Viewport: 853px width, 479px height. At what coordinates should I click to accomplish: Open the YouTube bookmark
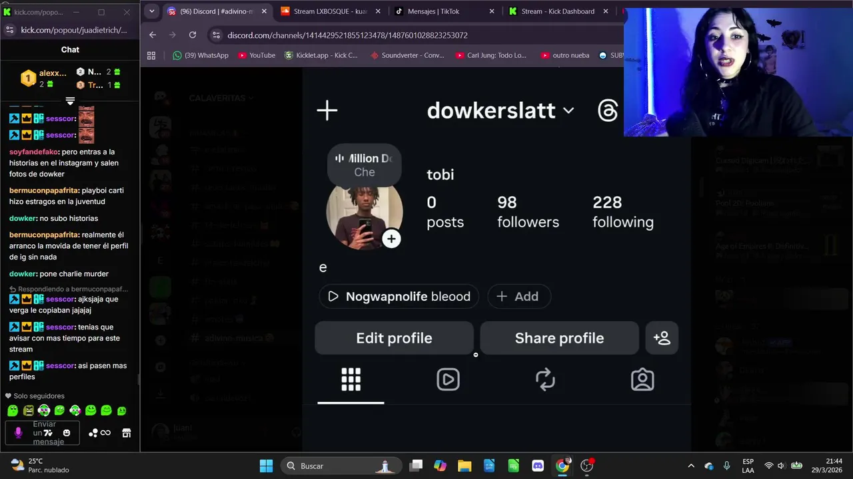(257, 56)
